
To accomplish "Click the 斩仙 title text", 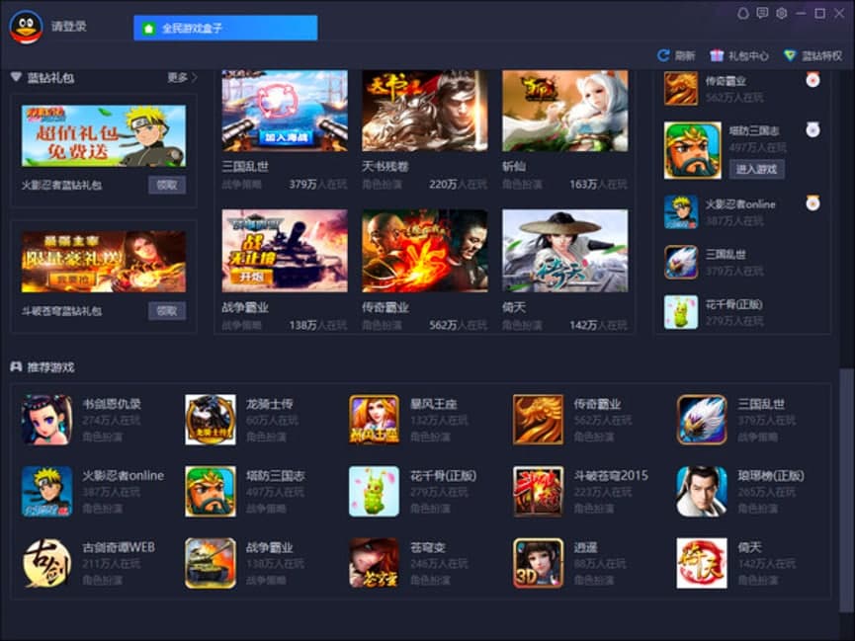I will 514,166.
